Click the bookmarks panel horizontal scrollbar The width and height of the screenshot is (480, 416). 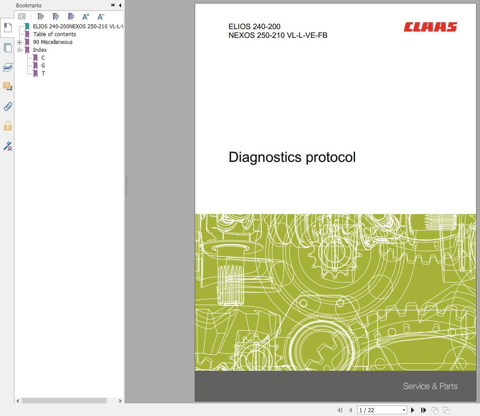[x=64, y=401]
